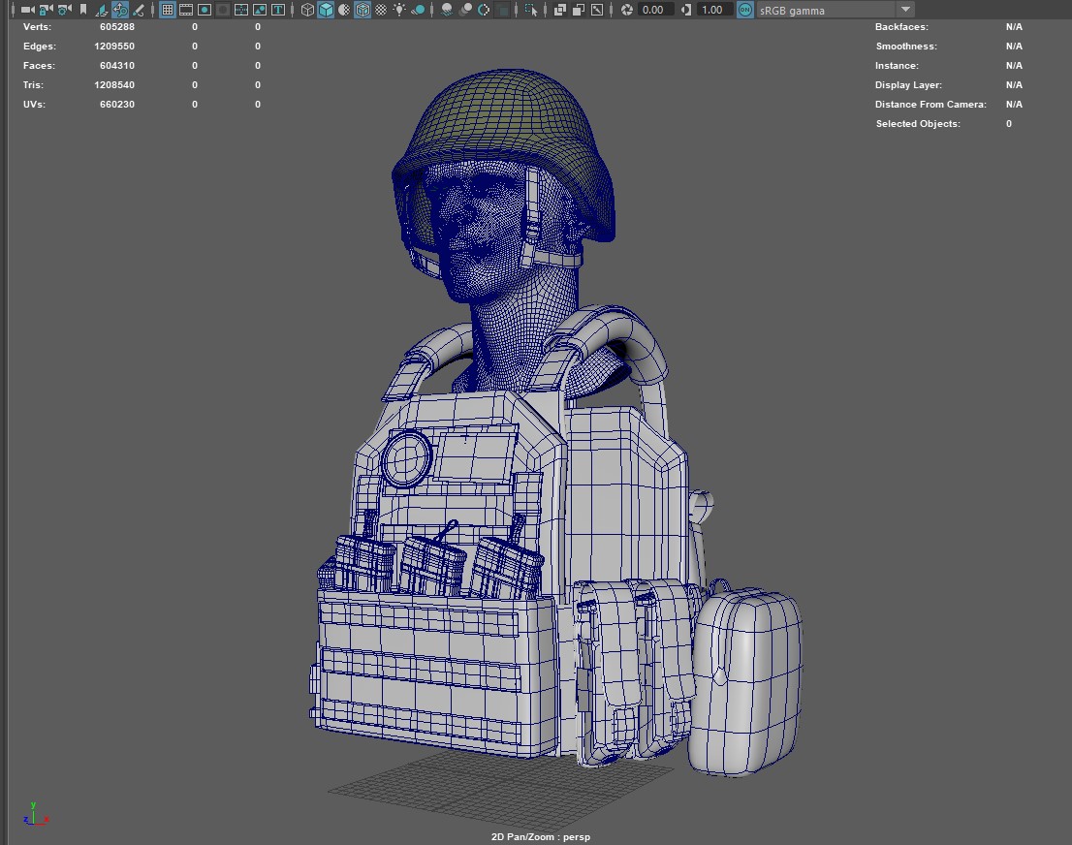Open the sRGB gamma dropdown arrow
The width and height of the screenshot is (1072, 845).
905,10
